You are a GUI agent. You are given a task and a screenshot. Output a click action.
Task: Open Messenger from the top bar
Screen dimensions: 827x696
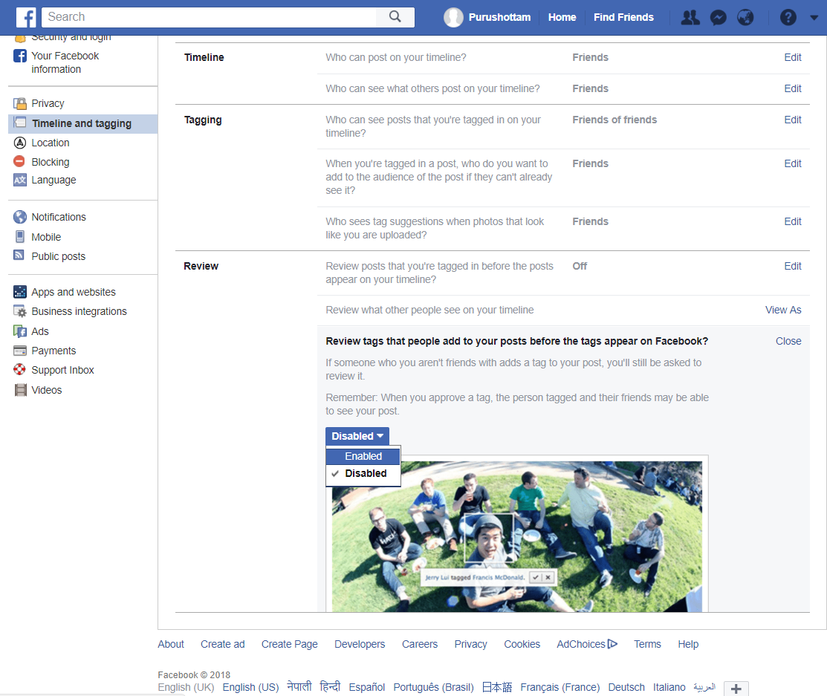tap(718, 16)
